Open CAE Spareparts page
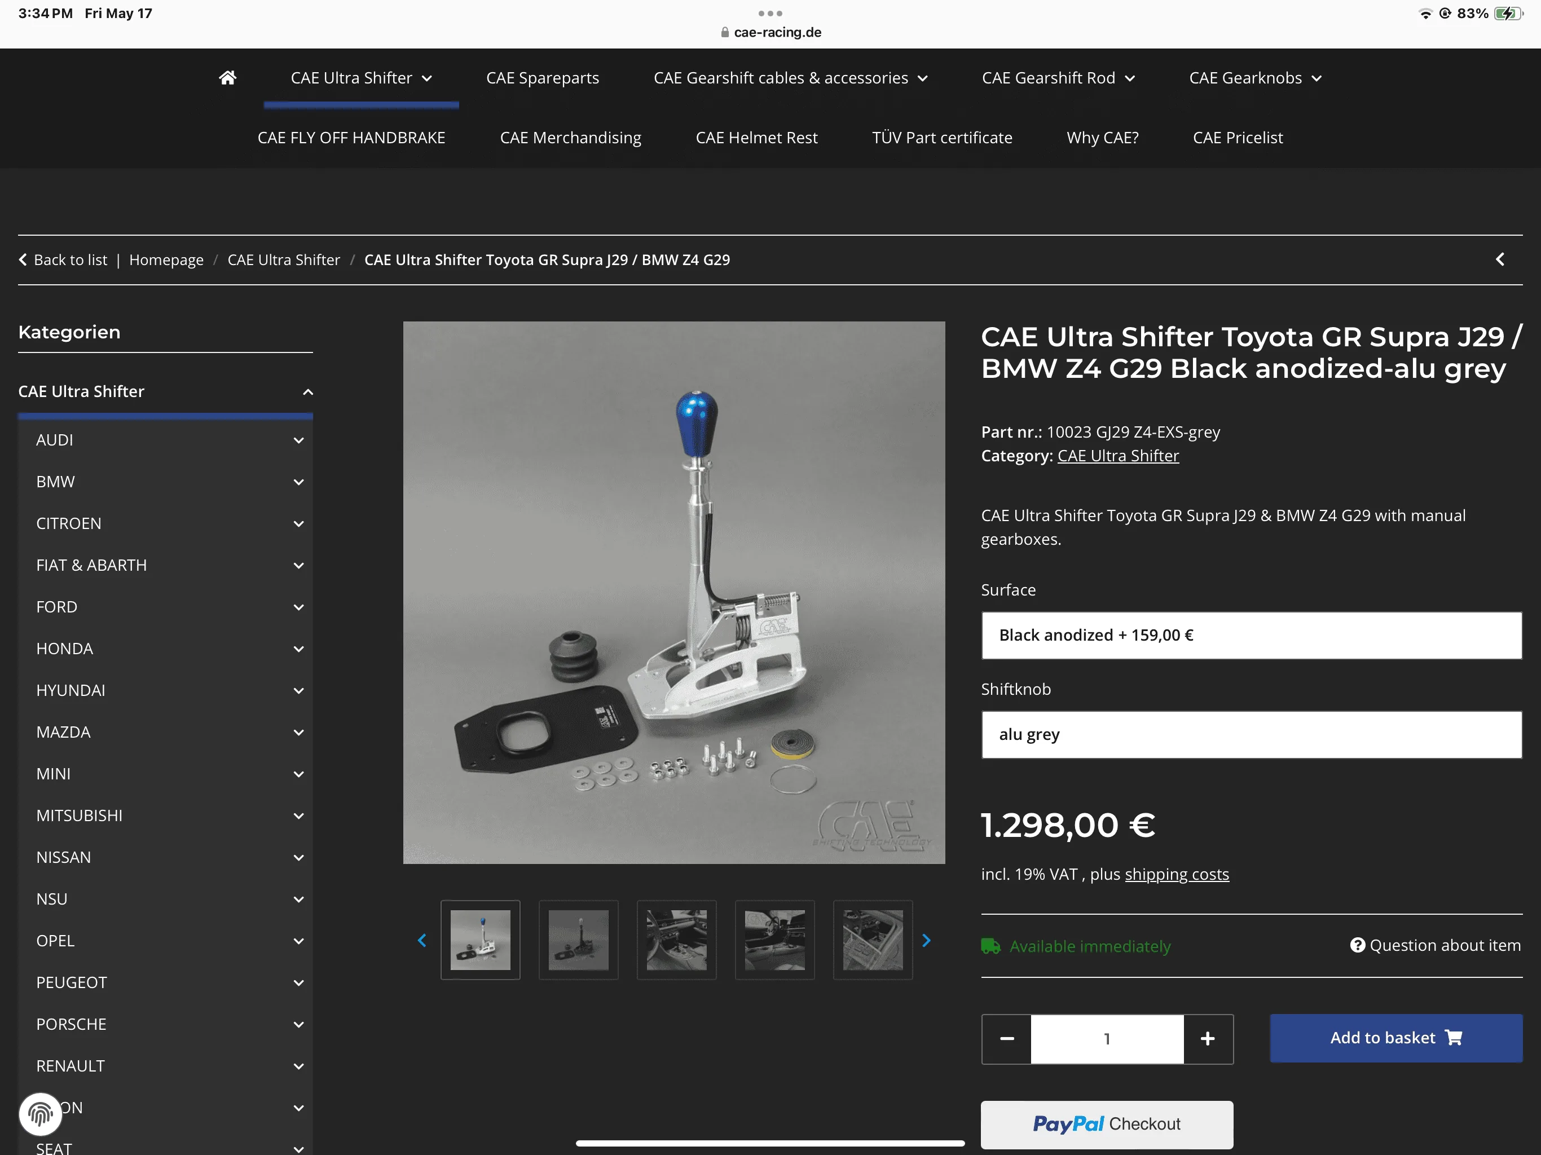1541x1155 pixels. (x=542, y=78)
